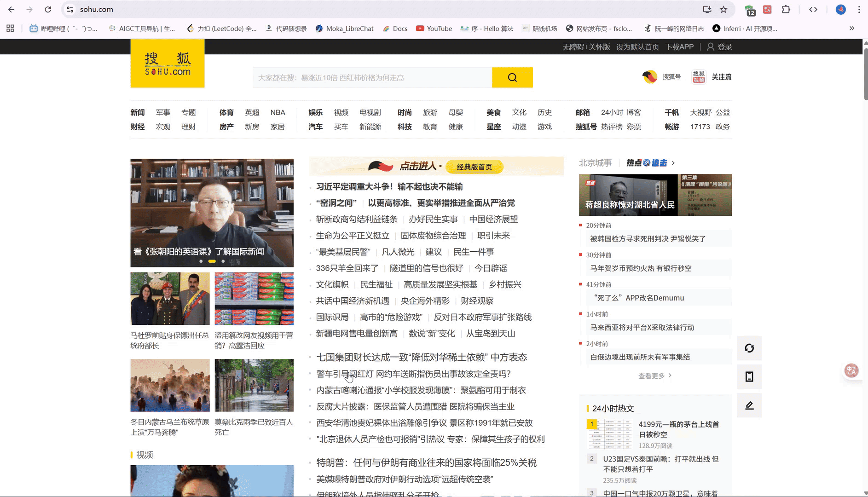Bookmark this page with the star icon
Screen dimensions: 868x497
click(x=723, y=9)
